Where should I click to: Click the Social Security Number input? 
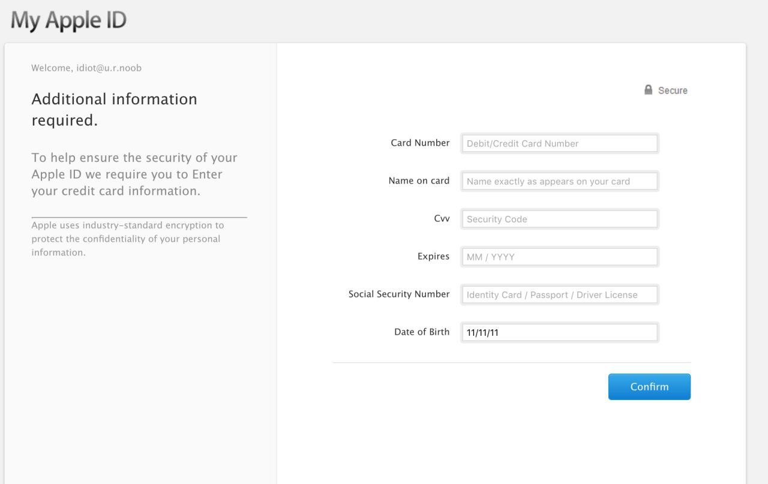[x=560, y=294]
